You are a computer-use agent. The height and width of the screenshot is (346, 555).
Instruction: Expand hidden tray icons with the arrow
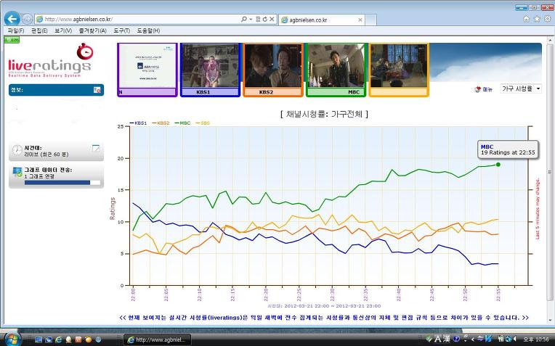pyautogui.click(x=472, y=339)
